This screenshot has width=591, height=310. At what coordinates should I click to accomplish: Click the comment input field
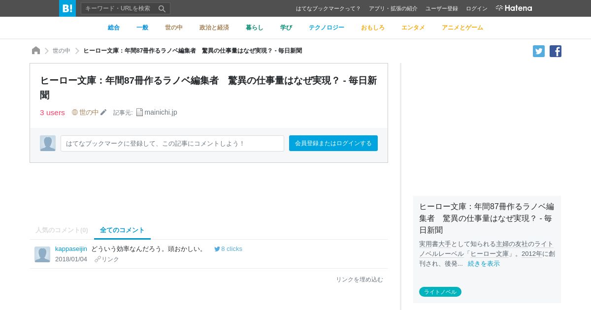[x=172, y=143]
